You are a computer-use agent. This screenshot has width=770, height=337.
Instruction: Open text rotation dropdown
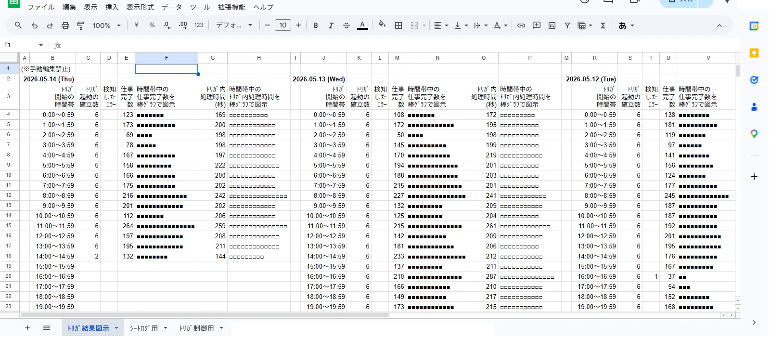(x=500, y=26)
